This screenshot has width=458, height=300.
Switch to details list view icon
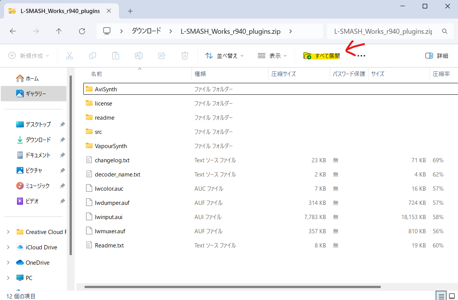coord(441,296)
